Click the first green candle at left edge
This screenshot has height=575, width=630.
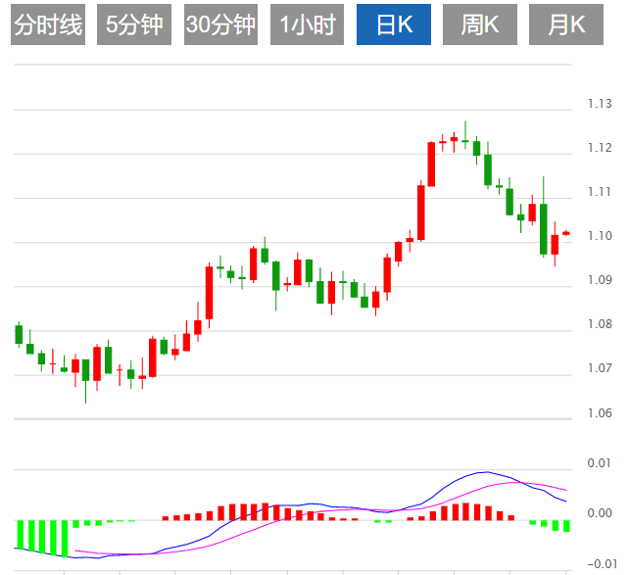click(x=19, y=334)
